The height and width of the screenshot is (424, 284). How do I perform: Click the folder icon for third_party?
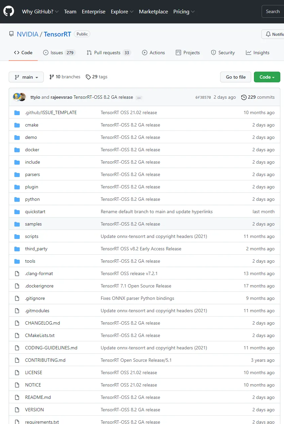[17, 249]
